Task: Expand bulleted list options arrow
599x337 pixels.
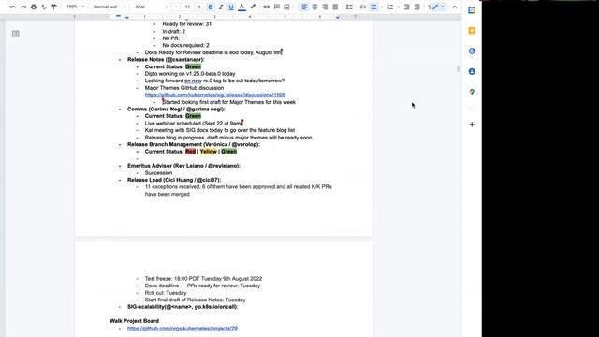Action: tap(381, 7)
